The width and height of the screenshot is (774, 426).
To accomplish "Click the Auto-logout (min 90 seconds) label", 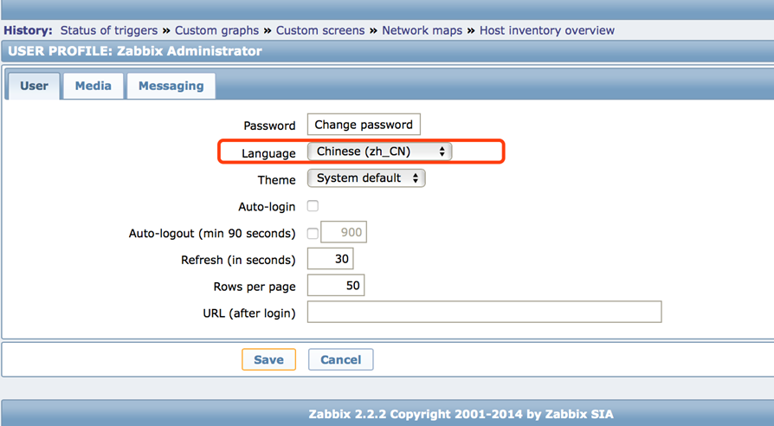I will [x=212, y=234].
